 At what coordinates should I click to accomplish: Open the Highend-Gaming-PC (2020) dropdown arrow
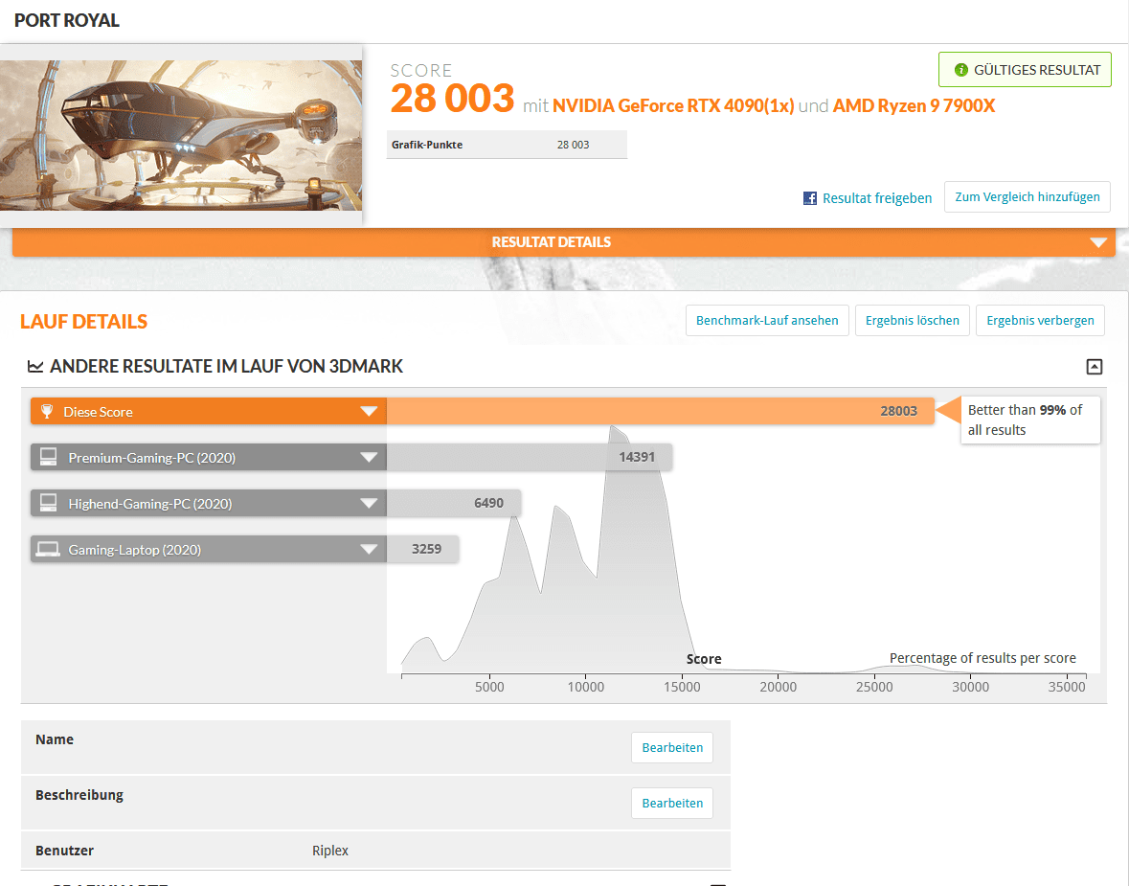click(369, 504)
